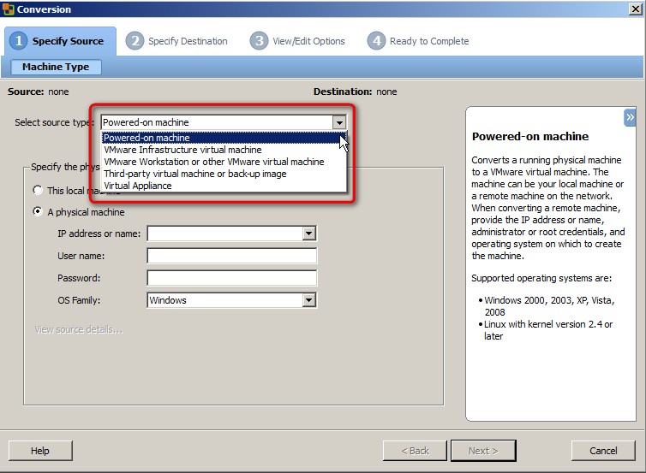Choose 'Powered-on machine' in the dropdown list

(224, 138)
